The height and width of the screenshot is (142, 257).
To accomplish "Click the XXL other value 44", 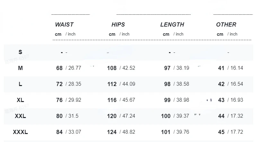I will point(221,116).
